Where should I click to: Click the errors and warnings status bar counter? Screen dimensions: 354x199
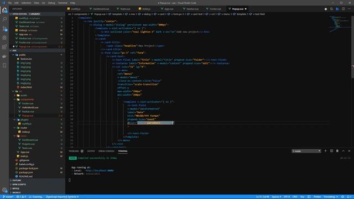(x=21, y=197)
